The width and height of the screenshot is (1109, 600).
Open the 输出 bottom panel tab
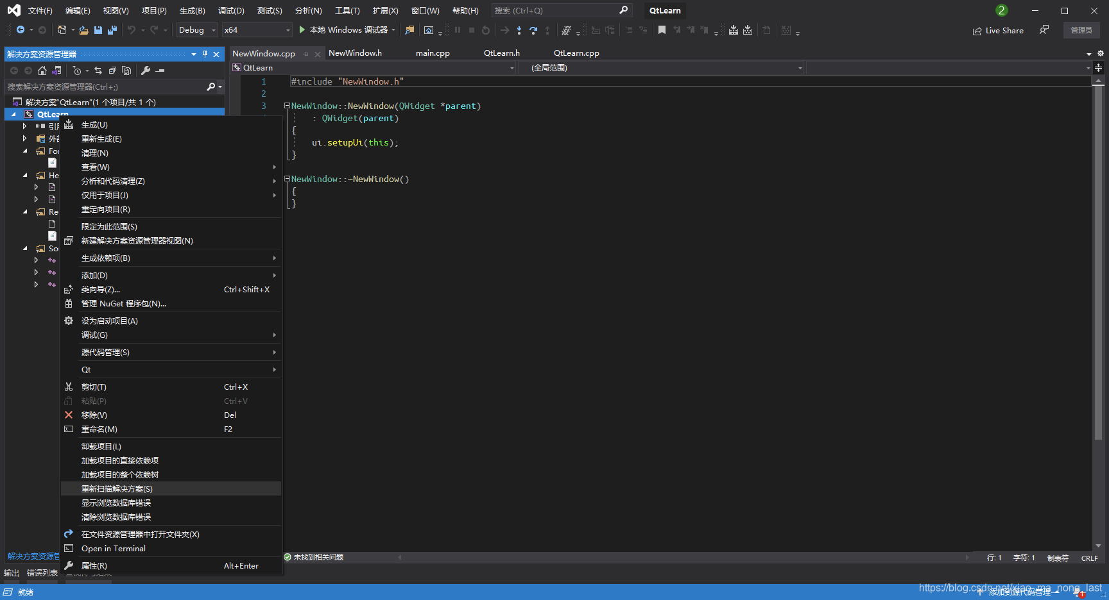(x=12, y=573)
